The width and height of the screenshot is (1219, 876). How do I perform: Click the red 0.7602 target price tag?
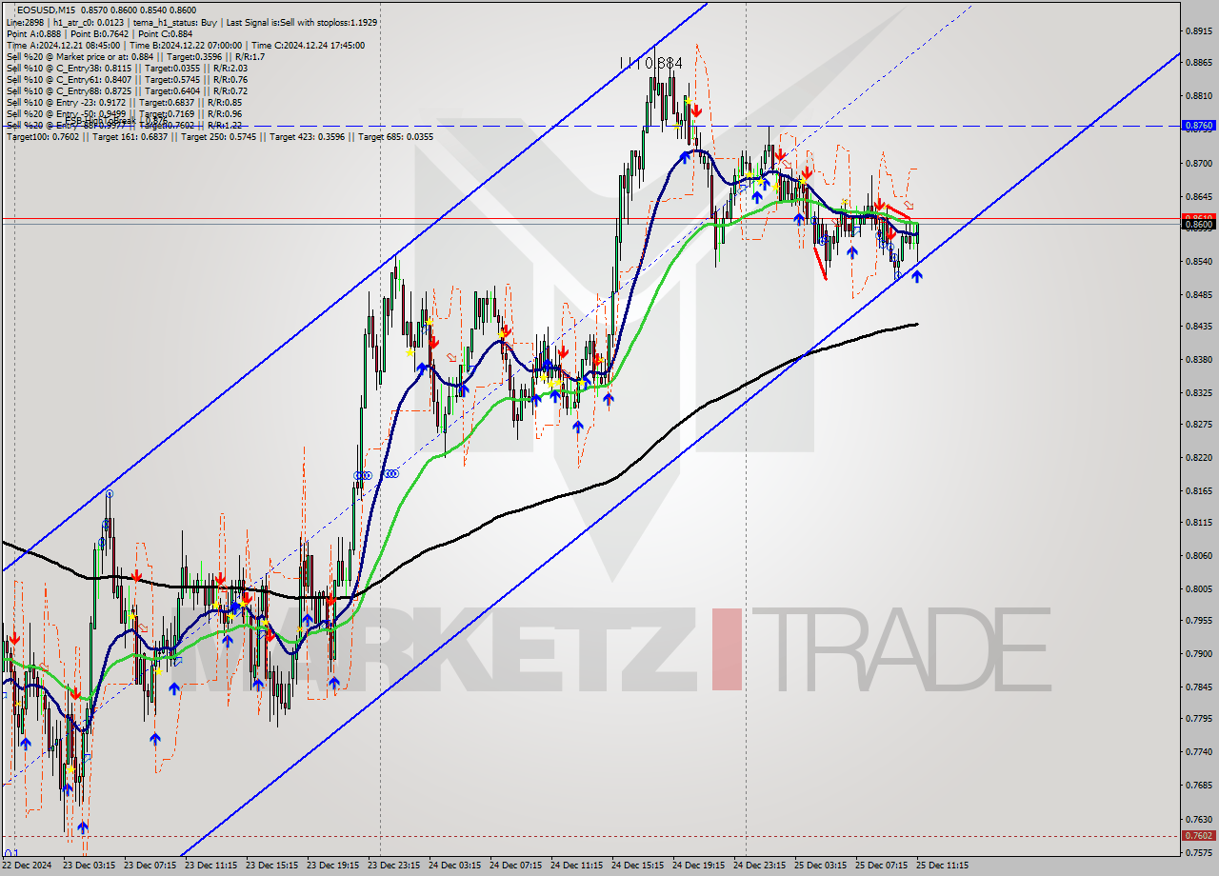click(1197, 835)
